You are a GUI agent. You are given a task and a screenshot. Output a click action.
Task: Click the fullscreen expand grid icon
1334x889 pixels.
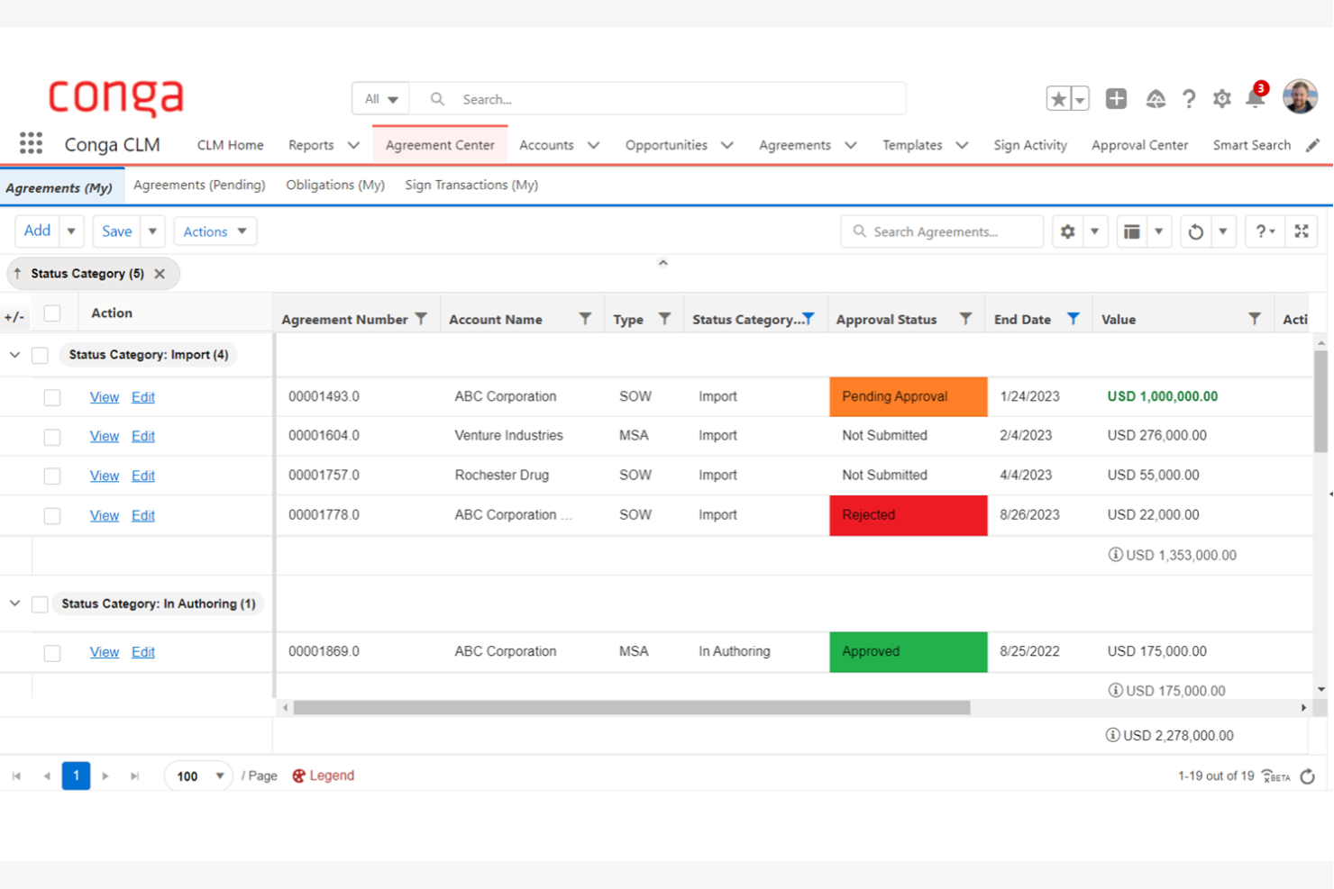click(1302, 231)
